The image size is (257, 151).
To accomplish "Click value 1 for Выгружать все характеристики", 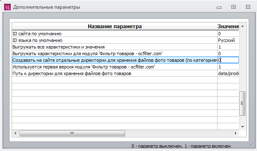I will [x=228, y=47].
